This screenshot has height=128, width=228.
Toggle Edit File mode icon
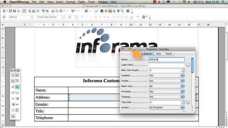click(x=24, y=11)
